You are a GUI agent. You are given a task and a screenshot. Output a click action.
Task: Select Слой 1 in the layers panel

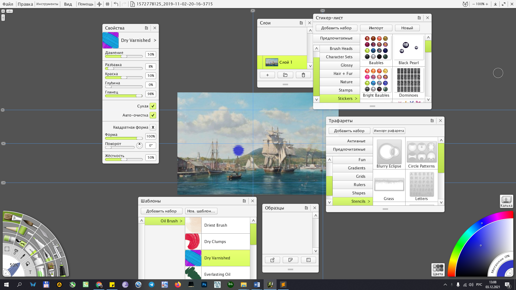coord(282,62)
